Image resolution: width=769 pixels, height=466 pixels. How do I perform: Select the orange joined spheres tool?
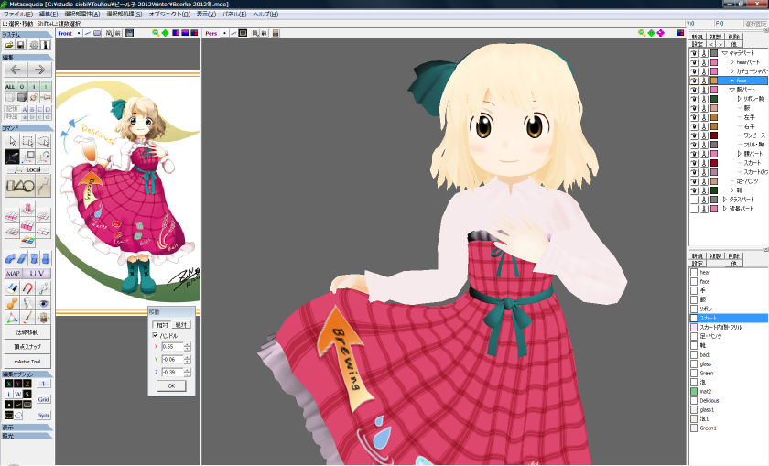coord(12,303)
